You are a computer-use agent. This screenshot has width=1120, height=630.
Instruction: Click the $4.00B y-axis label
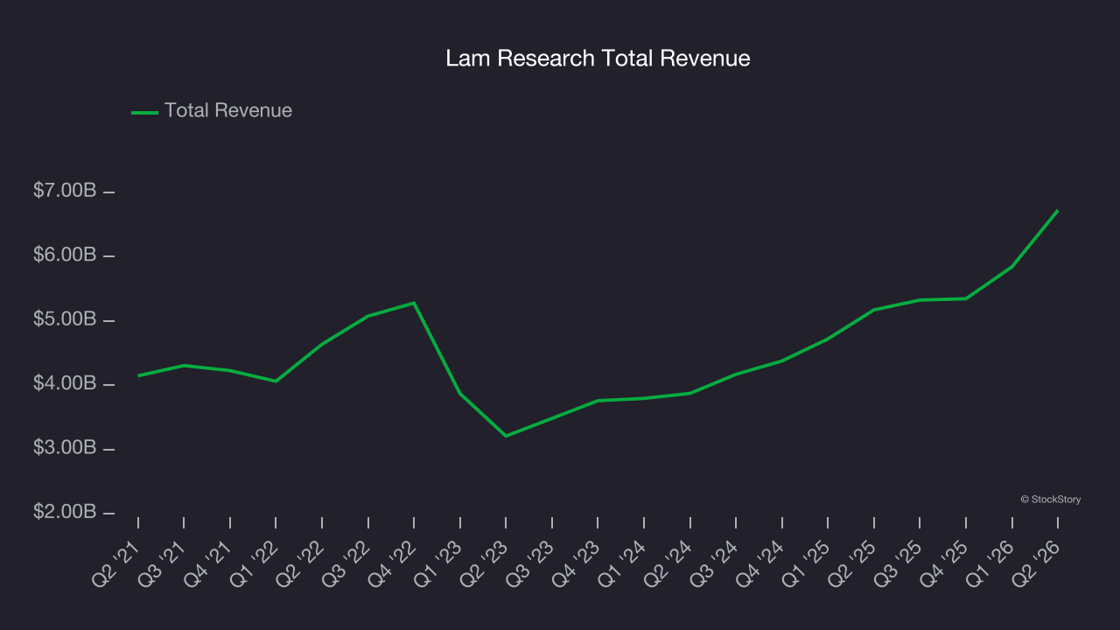65,384
